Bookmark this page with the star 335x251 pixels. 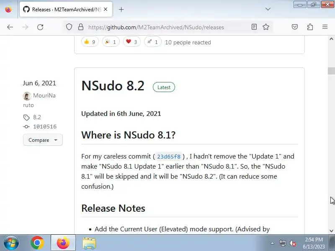(x=266, y=27)
